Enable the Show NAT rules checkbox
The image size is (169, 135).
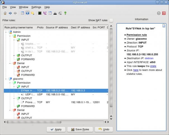(111, 20)
